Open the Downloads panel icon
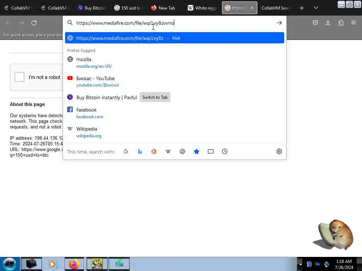This screenshot has height=271, width=362. (x=328, y=23)
